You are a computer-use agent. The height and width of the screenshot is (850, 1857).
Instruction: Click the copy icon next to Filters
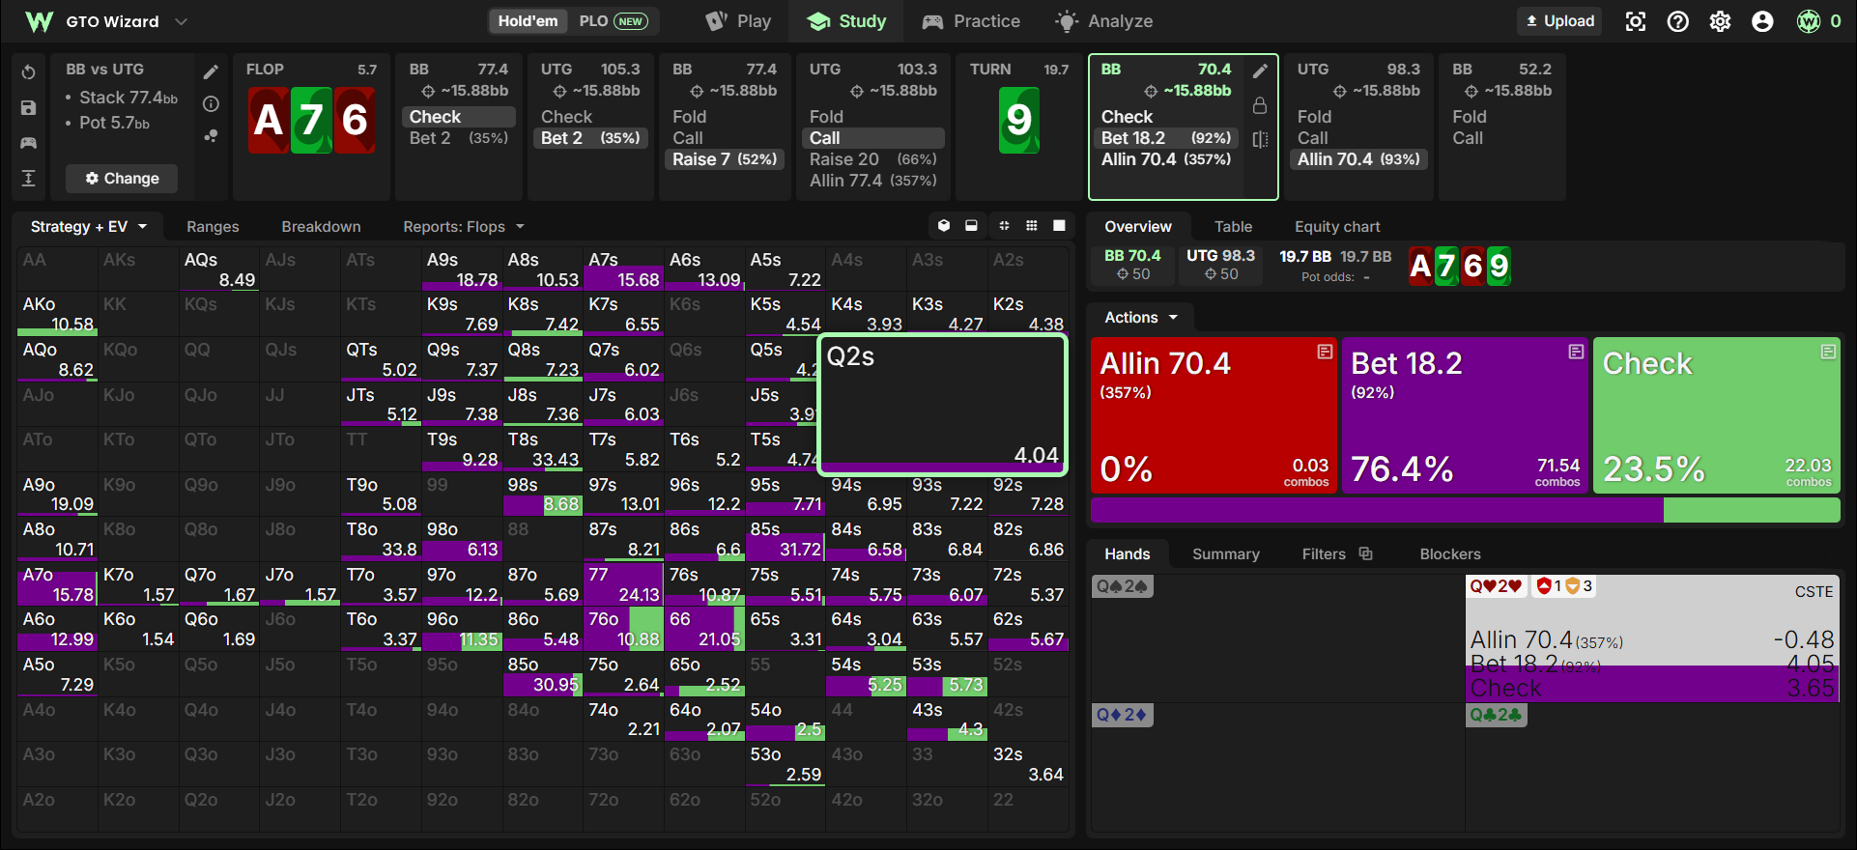coord(1365,553)
